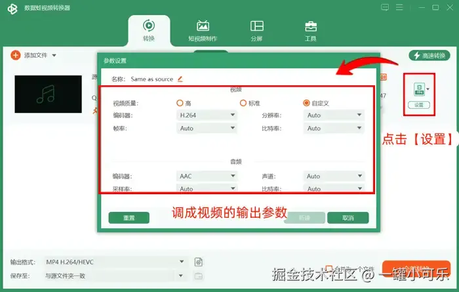
Task: Click the open folder icon next to 保存至
Action: point(199,276)
